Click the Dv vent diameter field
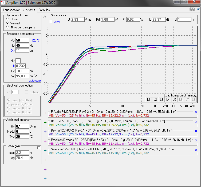The width and height of the screenshot is (201, 187). (x=22, y=51)
